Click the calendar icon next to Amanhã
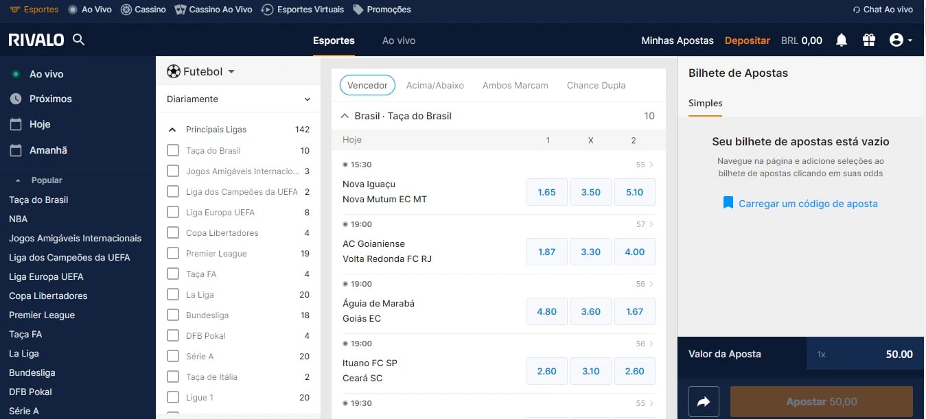Viewport: 926px width, 419px height. 16,150
